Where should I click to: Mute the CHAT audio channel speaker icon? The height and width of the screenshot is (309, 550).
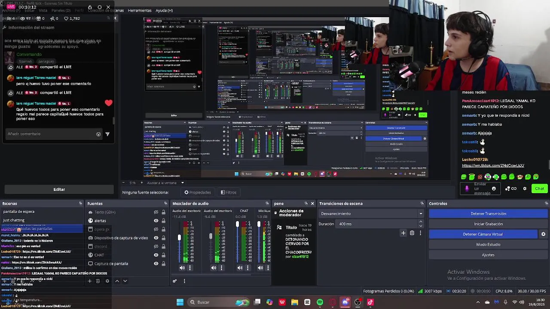(240, 268)
